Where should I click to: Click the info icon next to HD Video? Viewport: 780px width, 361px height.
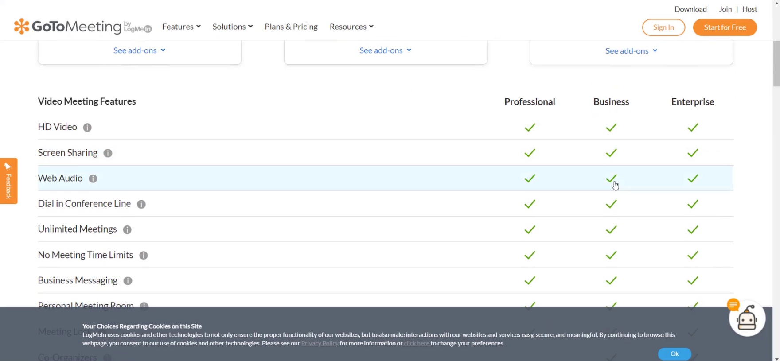(x=87, y=128)
